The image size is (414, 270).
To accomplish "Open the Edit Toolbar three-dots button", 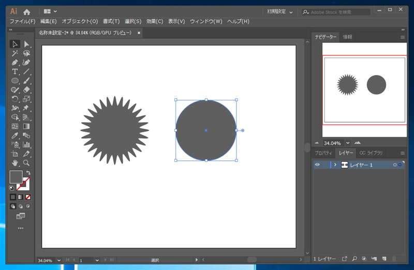I will 21,228.
